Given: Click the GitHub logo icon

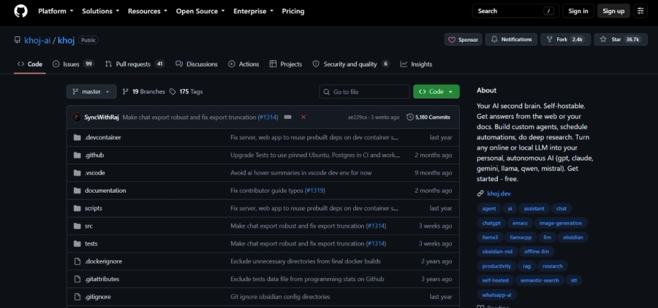Looking at the screenshot, I should click(x=20, y=12).
